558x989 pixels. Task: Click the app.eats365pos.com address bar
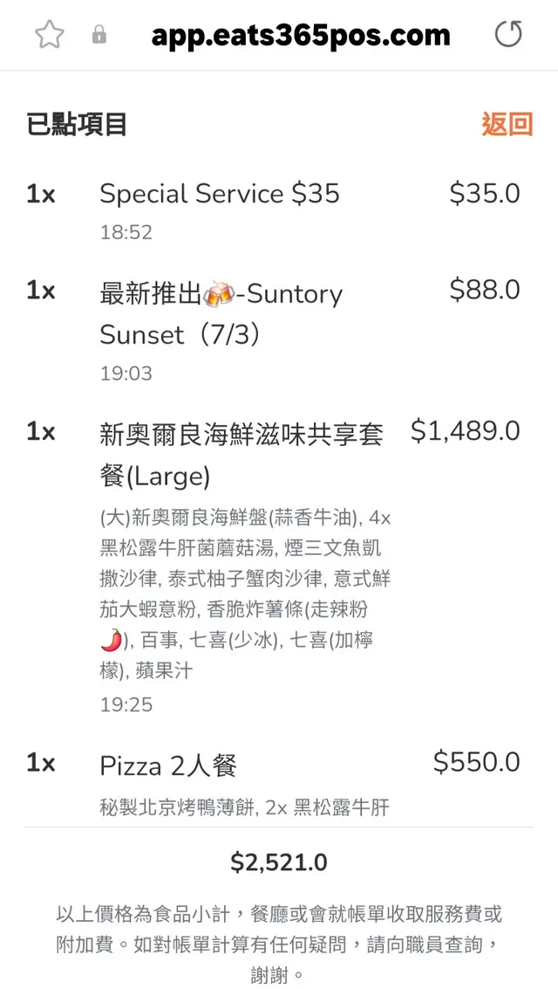click(301, 35)
